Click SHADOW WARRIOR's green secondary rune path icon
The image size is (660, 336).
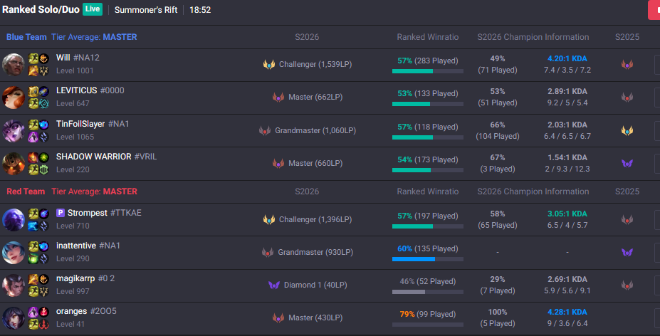pyautogui.click(x=43, y=169)
